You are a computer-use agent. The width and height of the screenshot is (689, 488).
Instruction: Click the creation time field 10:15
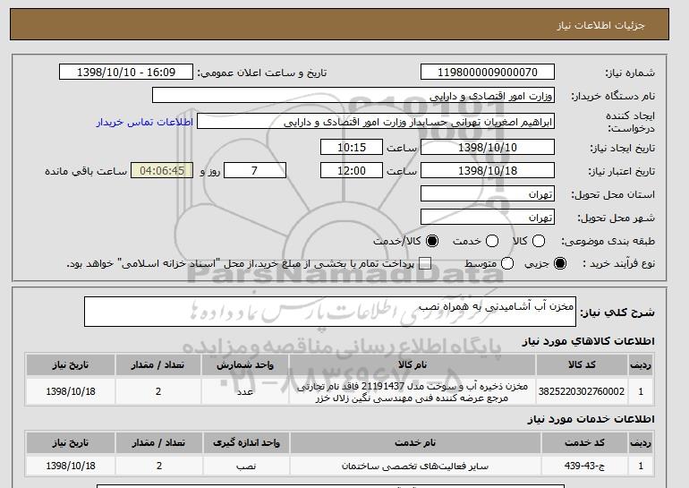pyautogui.click(x=352, y=147)
